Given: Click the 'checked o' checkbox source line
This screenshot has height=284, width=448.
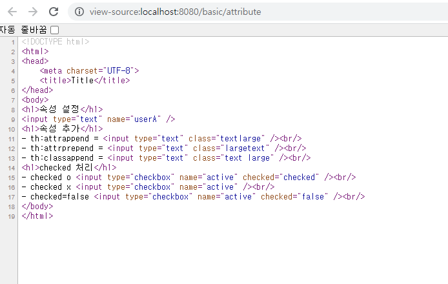Looking at the screenshot, I should pos(189,177).
